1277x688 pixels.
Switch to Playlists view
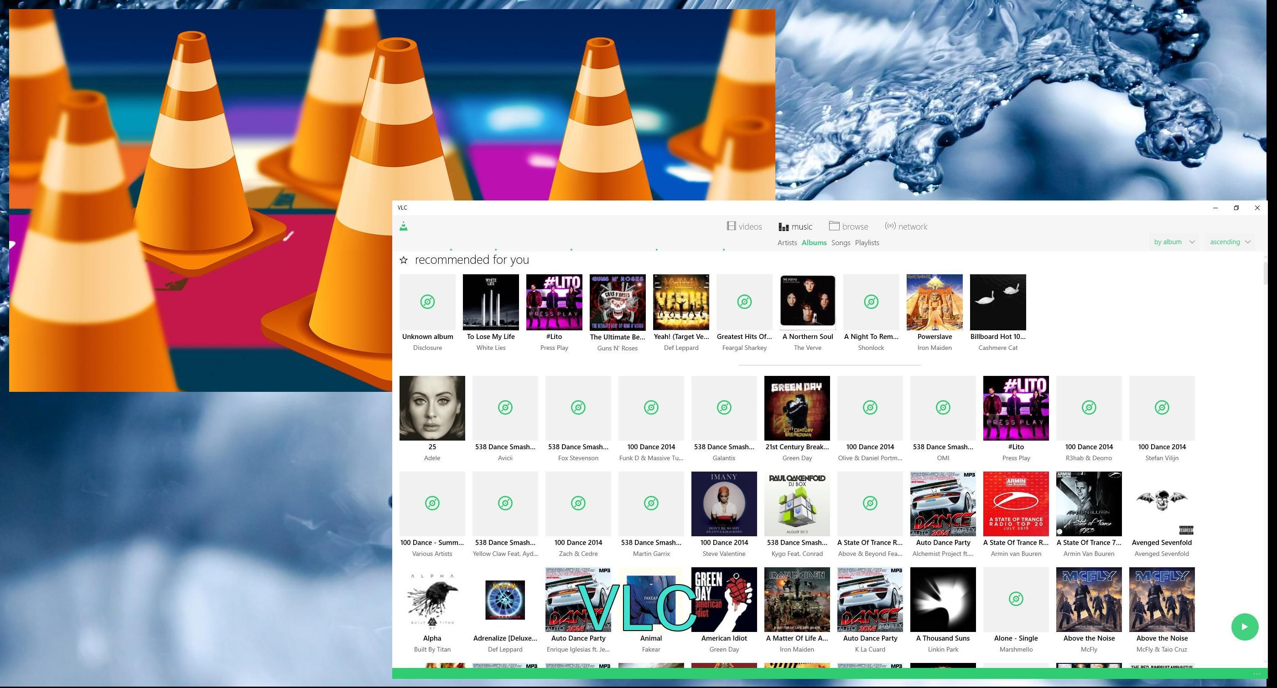coord(867,243)
